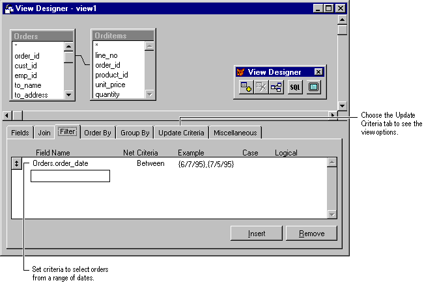Click the Remove Table toolbar icon
The width and height of the screenshot is (424, 283).
coord(261,88)
